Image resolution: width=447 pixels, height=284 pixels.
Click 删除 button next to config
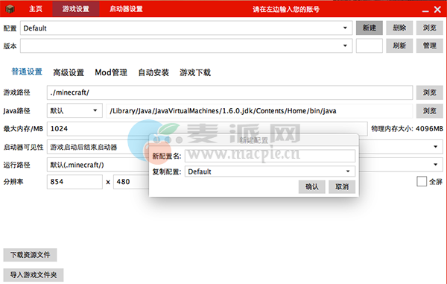click(x=399, y=28)
